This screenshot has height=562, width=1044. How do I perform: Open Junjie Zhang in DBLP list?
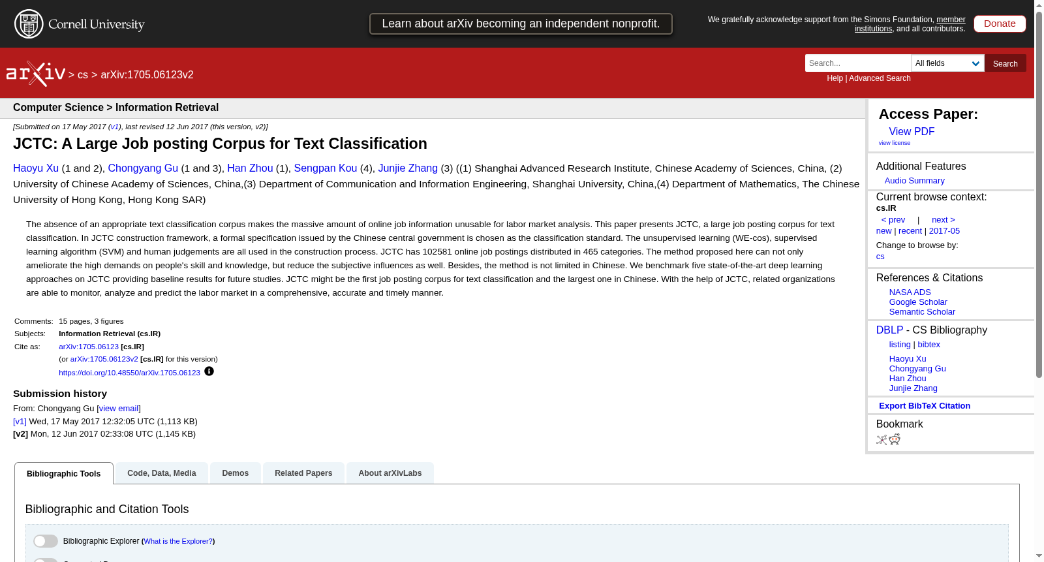(x=913, y=388)
